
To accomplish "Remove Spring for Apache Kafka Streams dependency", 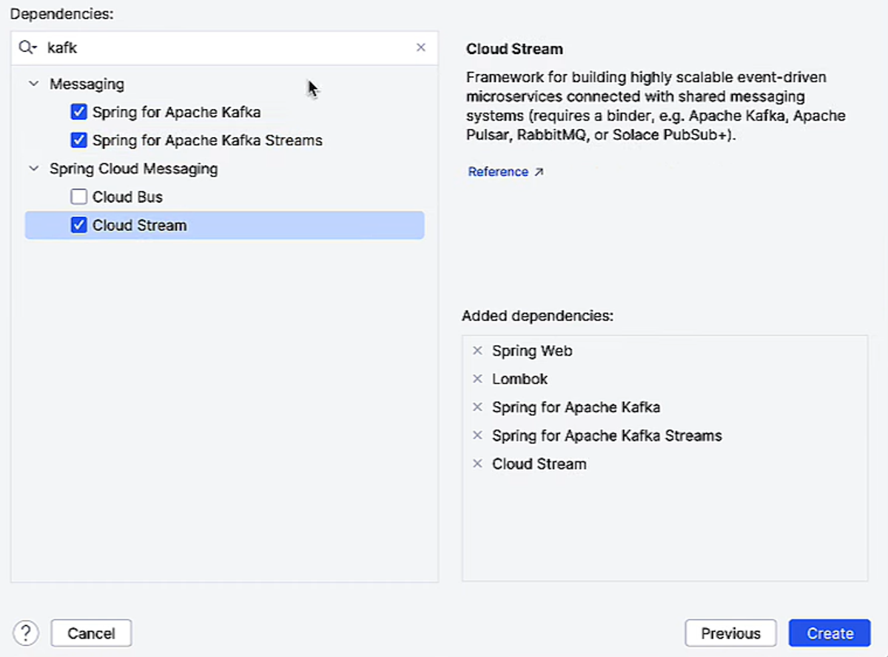I will click(x=477, y=436).
